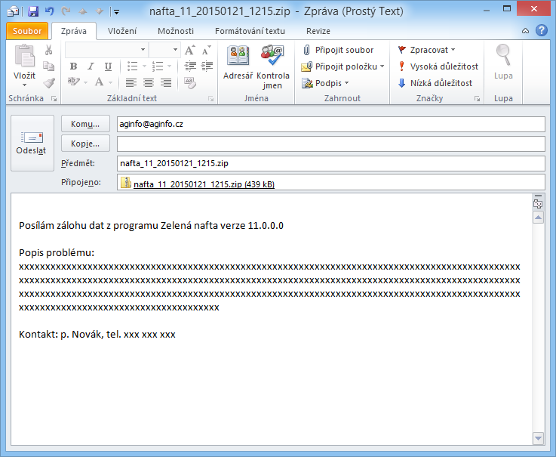The height and width of the screenshot is (457, 556).
Task: Click the font color A icon
Action: [99, 82]
